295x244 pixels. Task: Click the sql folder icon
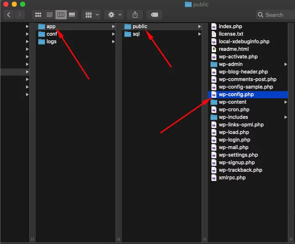click(x=128, y=34)
